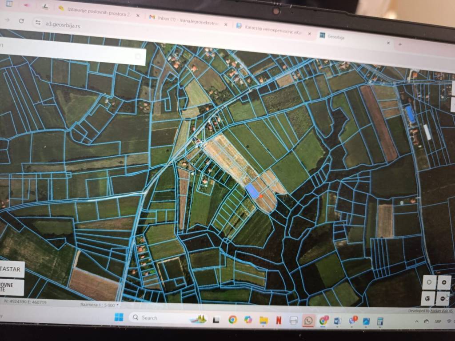This screenshot has width=455, height=341.
Task: Click the map search input field
Action: [72, 52]
